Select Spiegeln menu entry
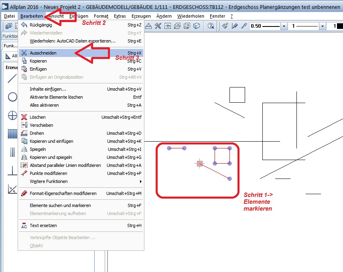The width and height of the screenshot is (343, 272). pos(38,149)
